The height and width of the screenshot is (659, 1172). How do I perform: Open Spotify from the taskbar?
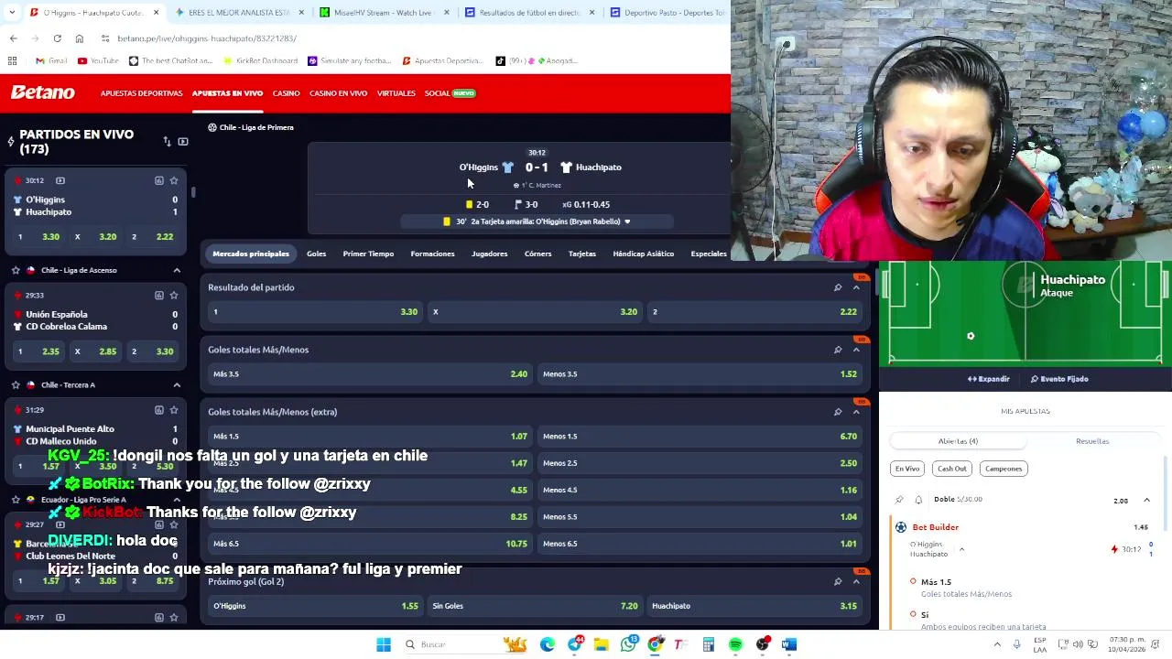[x=735, y=644]
